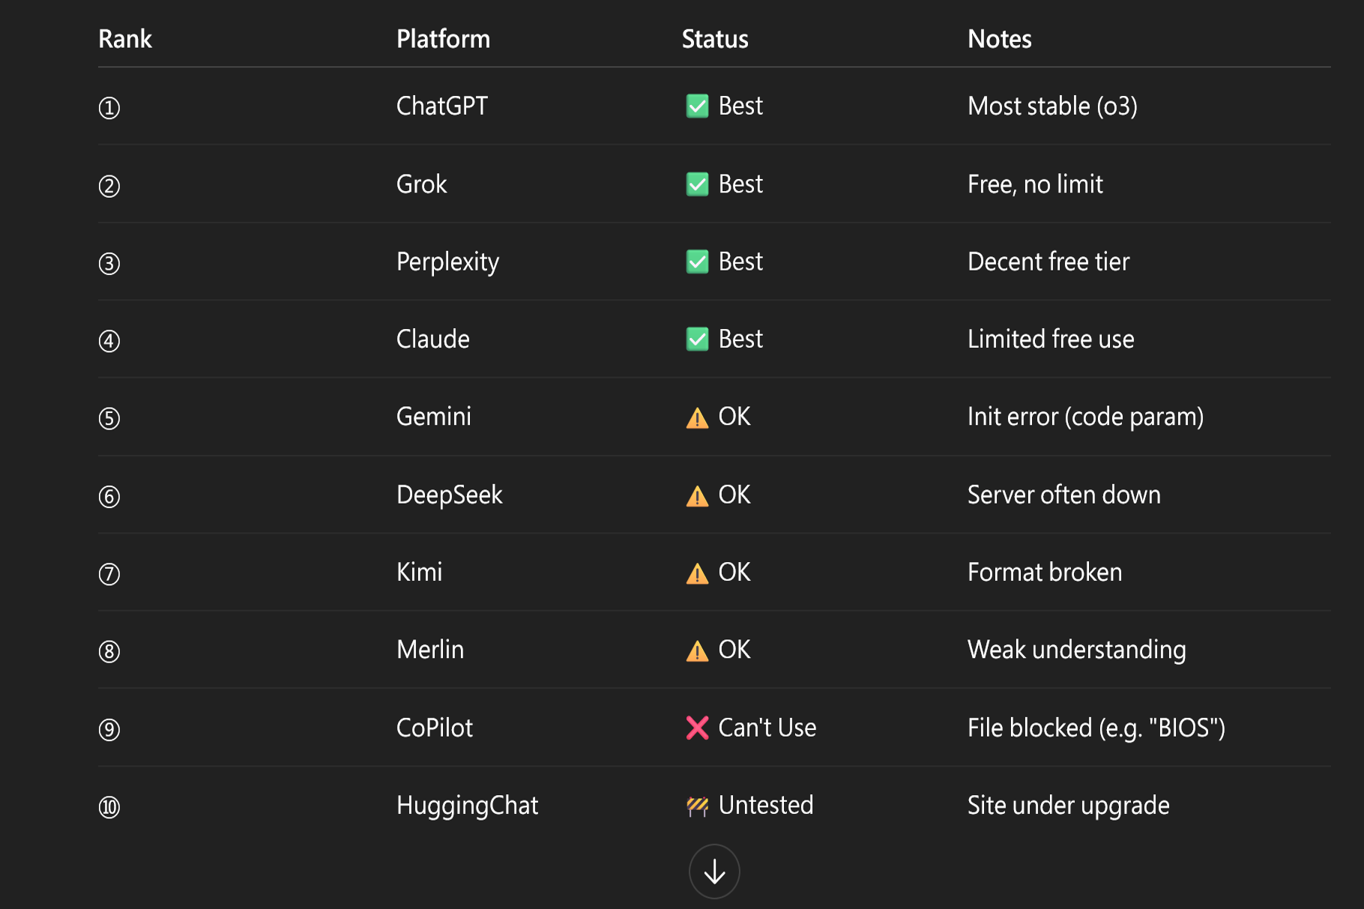The image size is (1364, 909).
Task: Select the HuggingChat platform name
Action: point(467,806)
